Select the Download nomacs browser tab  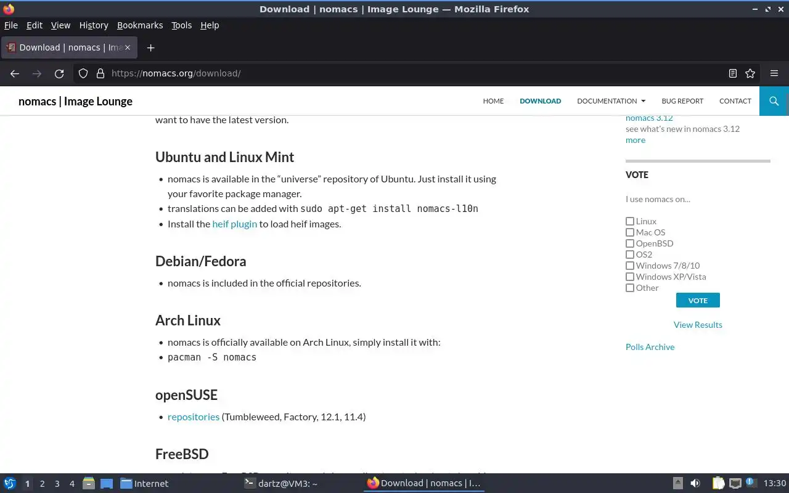(69, 47)
